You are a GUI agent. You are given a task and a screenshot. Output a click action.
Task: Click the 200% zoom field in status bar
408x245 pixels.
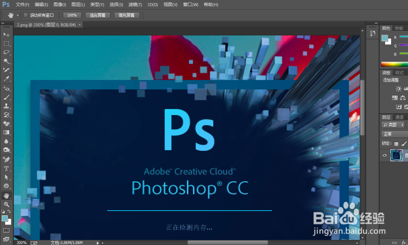(22, 243)
